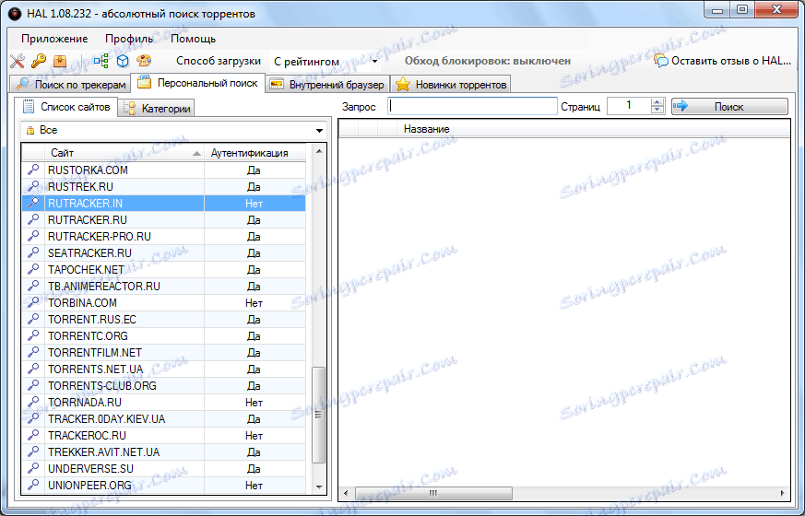Viewport: 805px width, 516px height.
Task: Click search icon beside TORRNADA.RU
Action: pyautogui.click(x=33, y=402)
